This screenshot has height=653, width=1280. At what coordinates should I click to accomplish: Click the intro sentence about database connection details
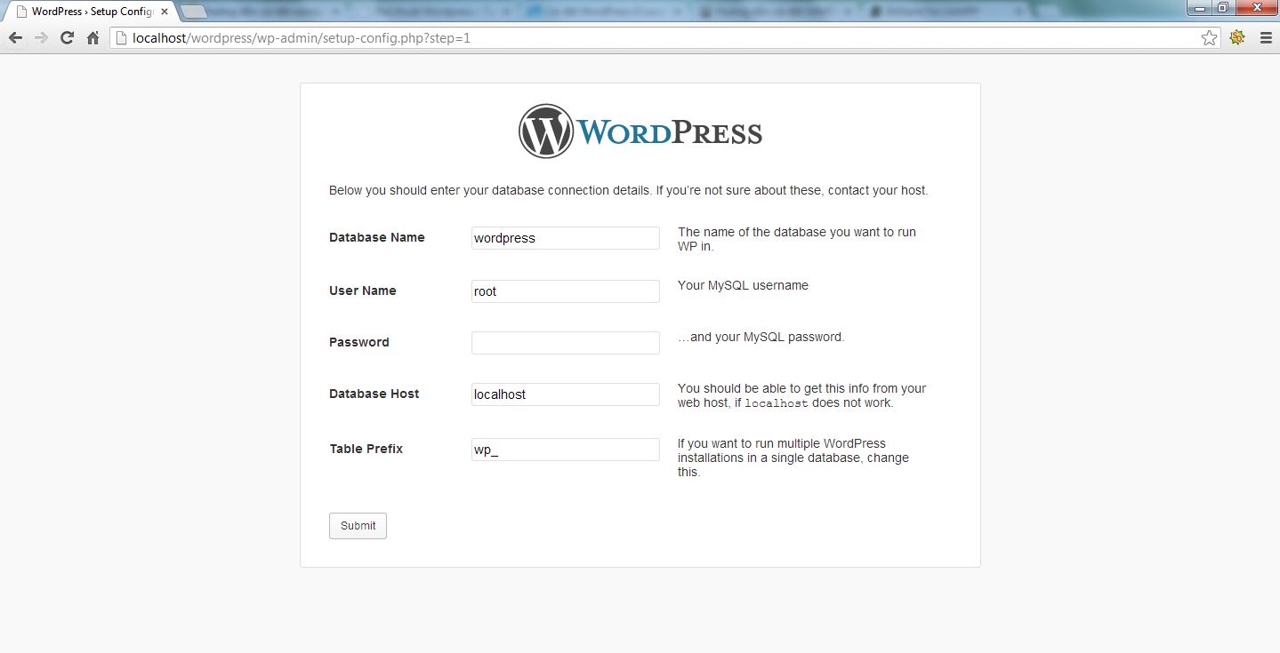629,190
